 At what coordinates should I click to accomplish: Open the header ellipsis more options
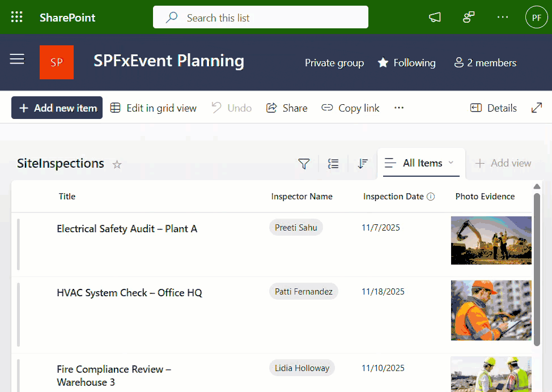(x=502, y=17)
